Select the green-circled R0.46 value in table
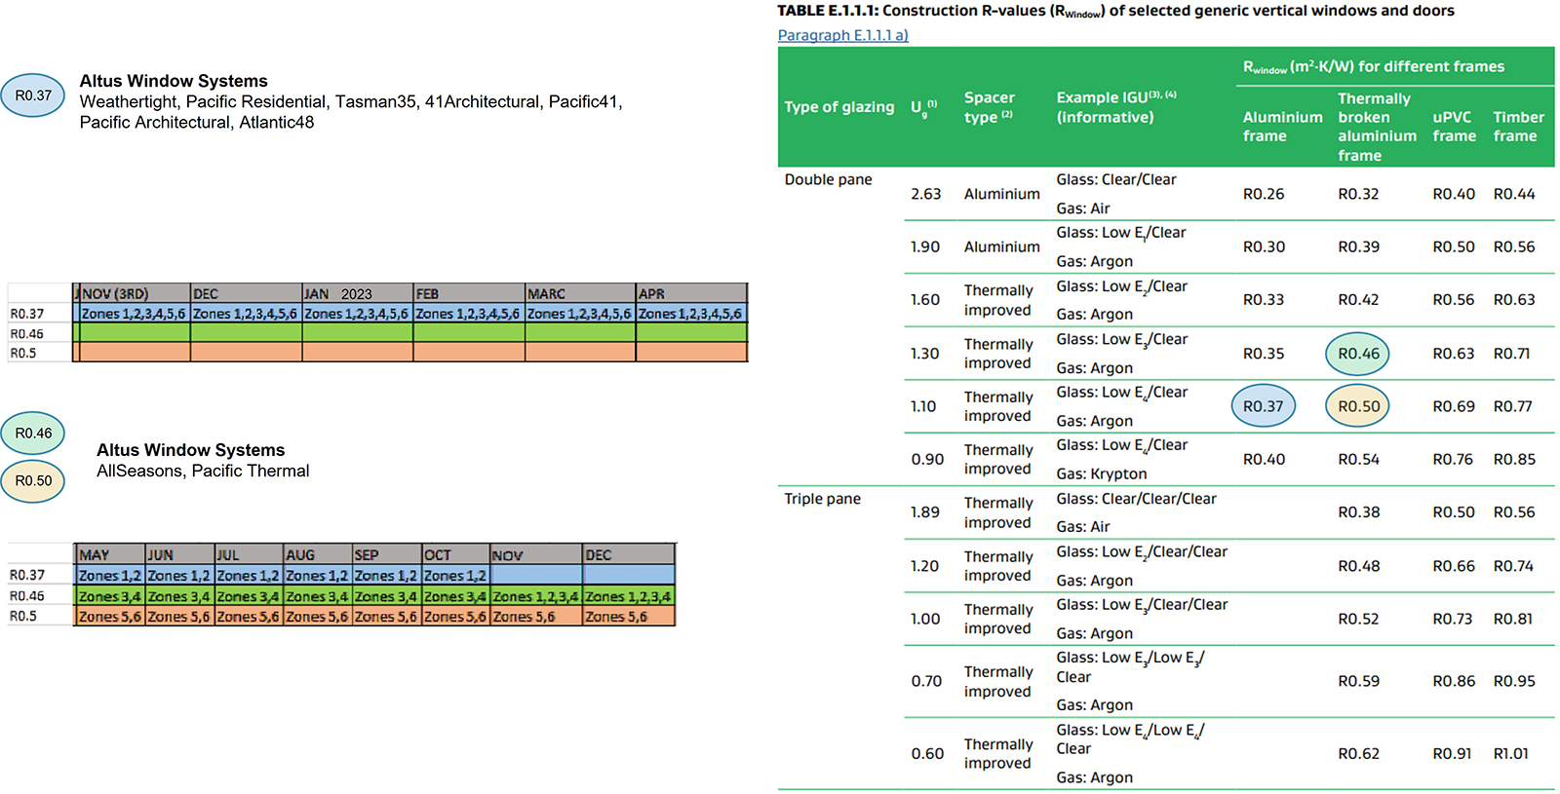1560x794 pixels. pyautogui.click(x=1357, y=354)
